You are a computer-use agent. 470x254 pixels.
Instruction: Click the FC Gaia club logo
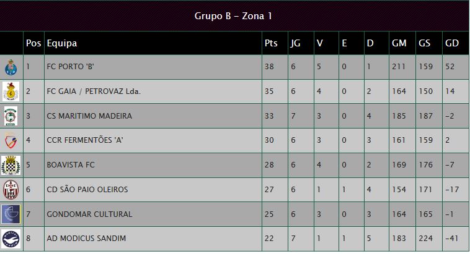[x=11, y=91]
